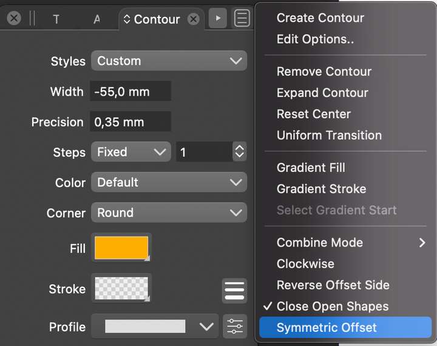Image resolution: width=437 pixels, height=346 pixels.
Task: Click the Width field showing -55,0 mm
Action: click(x=130, y=91)
